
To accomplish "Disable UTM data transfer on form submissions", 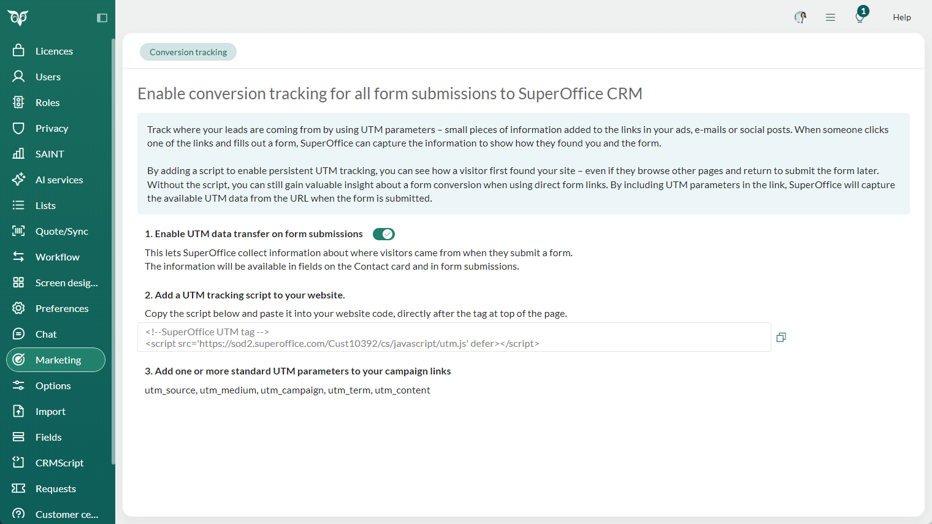I will (x=383, y=234).
